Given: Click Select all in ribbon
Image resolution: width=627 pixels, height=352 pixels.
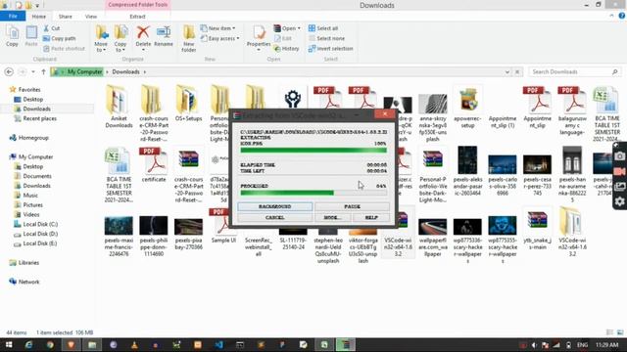Looking at the screenshot, I should tap(323, 28).
